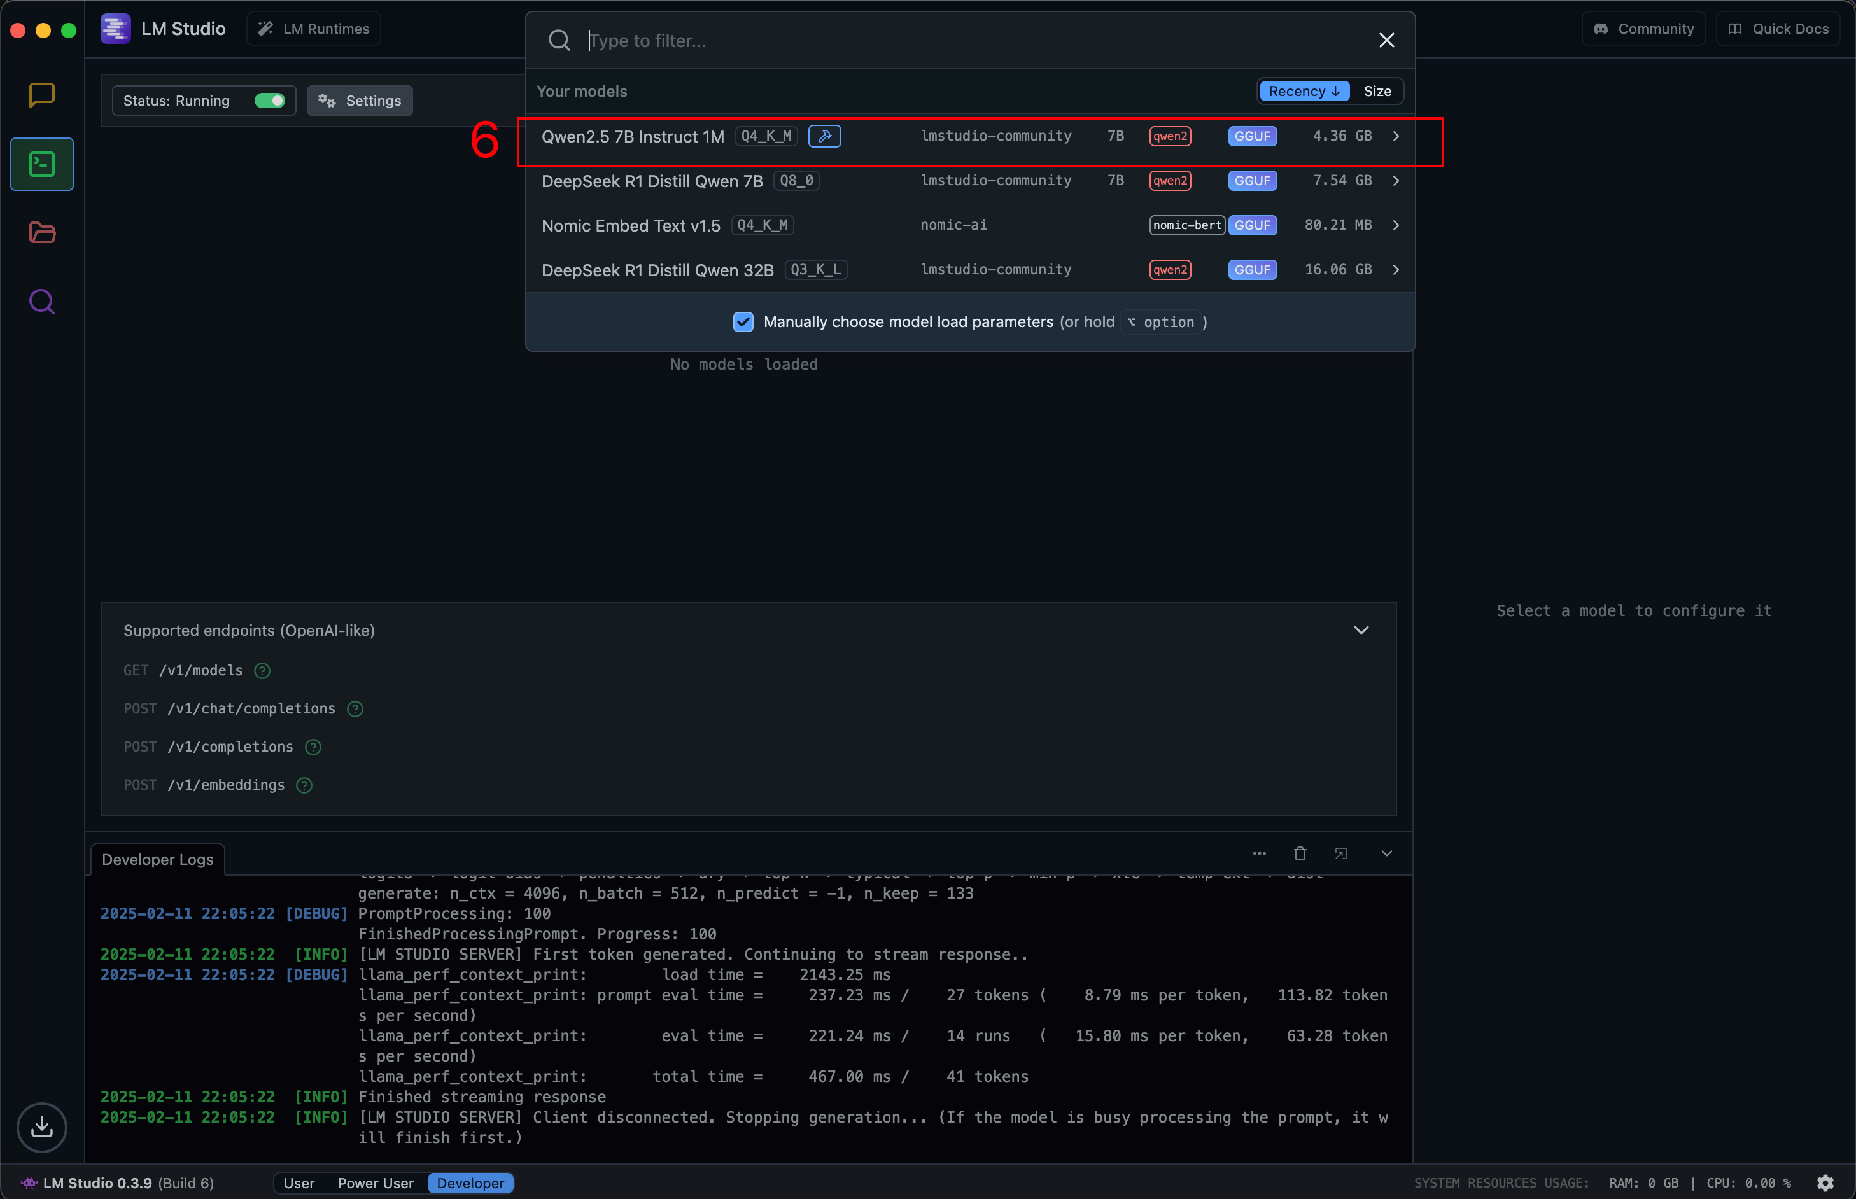Viewport: 1856px width, 1199px height.
Task: Clear logs with the trash icon
Action: click(1299, 853)
